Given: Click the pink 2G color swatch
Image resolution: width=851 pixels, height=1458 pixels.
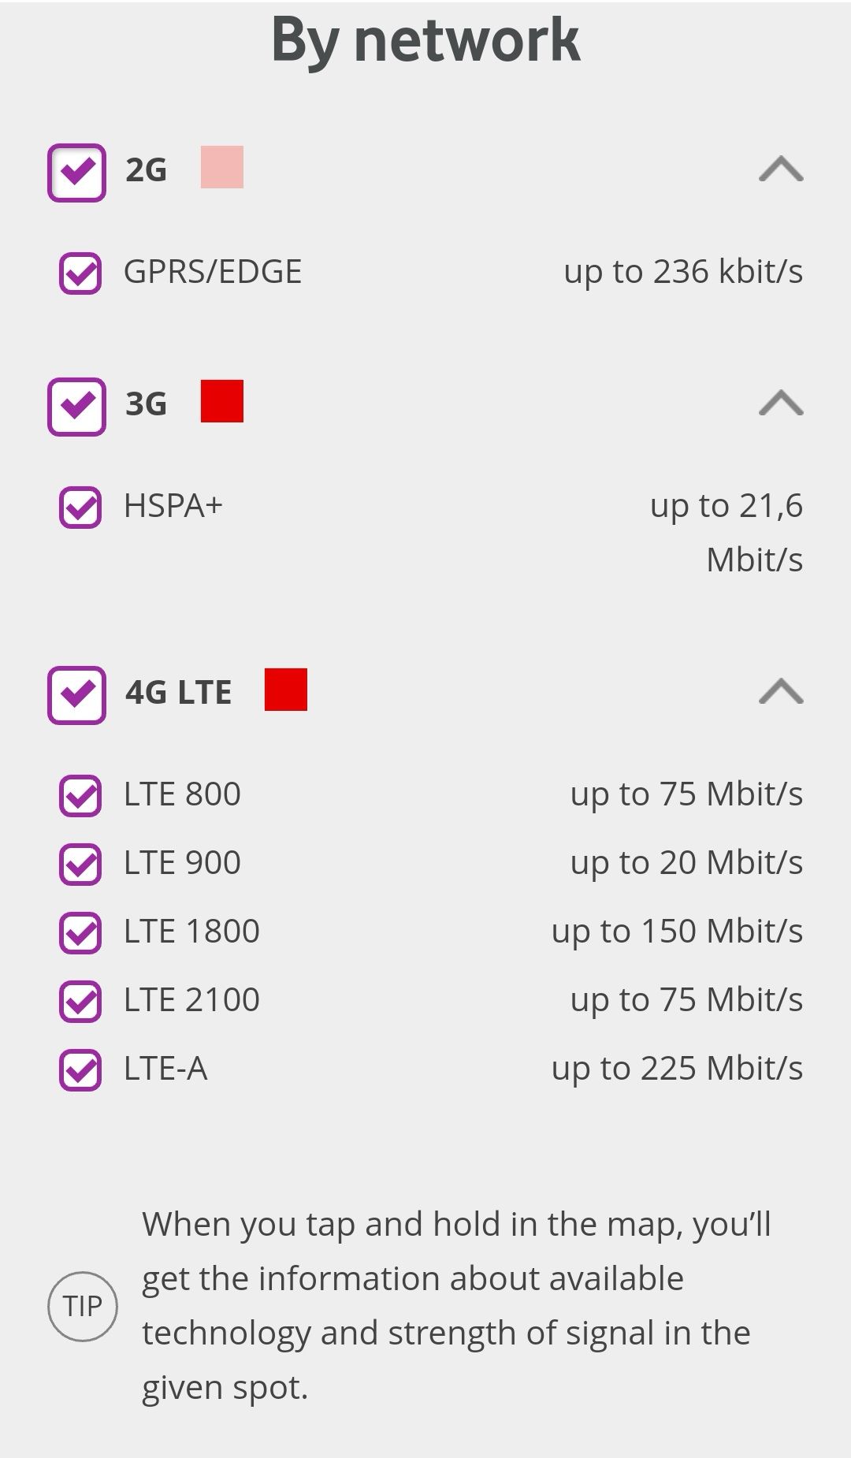Looking at the screenshot, I should coord(222,167).
